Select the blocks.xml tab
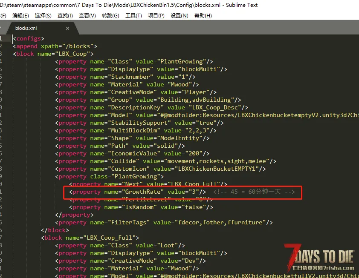 click(x=26, y=28)
